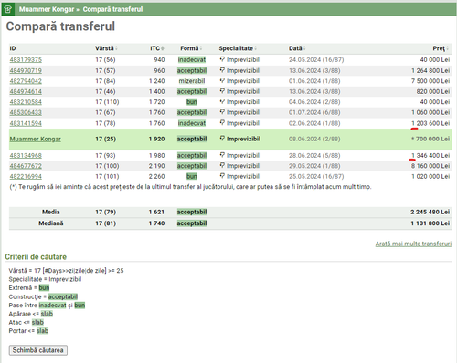This screenshot has height=363, width=457.
Task: Click date 08.06.2024 (2/88)
Action: click(x=314, y=139)
